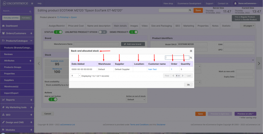Image resolution: width=263 pixels, height=134 pixels.
Task: Click the search field in allocated stock dialog
Action: [177, 57]
